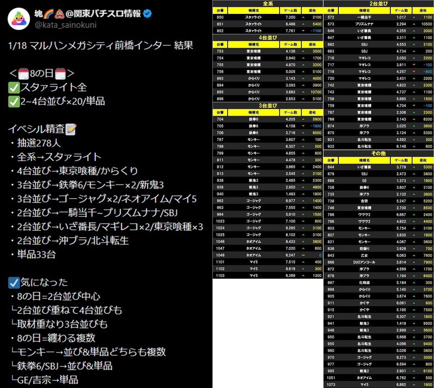Click green check emoji beside スタァライト全
Screen dimensions: 434x388
14,88
